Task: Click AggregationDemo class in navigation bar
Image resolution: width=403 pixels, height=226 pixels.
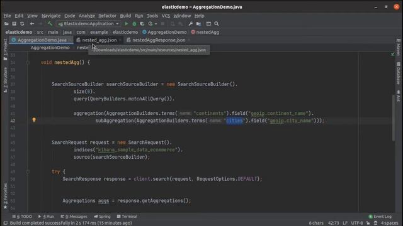Action: [x=164, y=32]
